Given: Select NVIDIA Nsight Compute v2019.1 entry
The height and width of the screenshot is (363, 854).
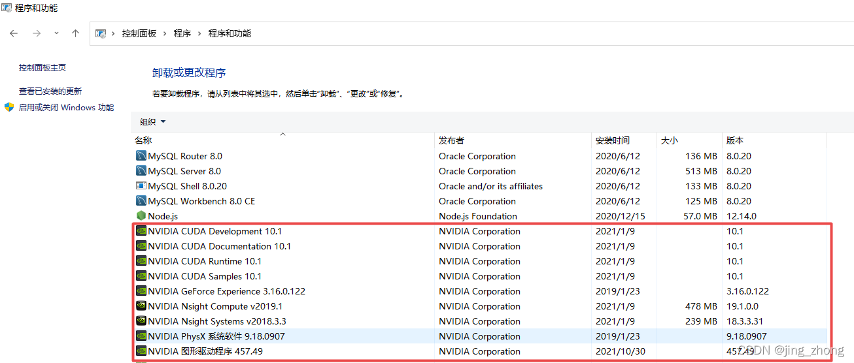Looking at the screenshot, I should (215, 306).
